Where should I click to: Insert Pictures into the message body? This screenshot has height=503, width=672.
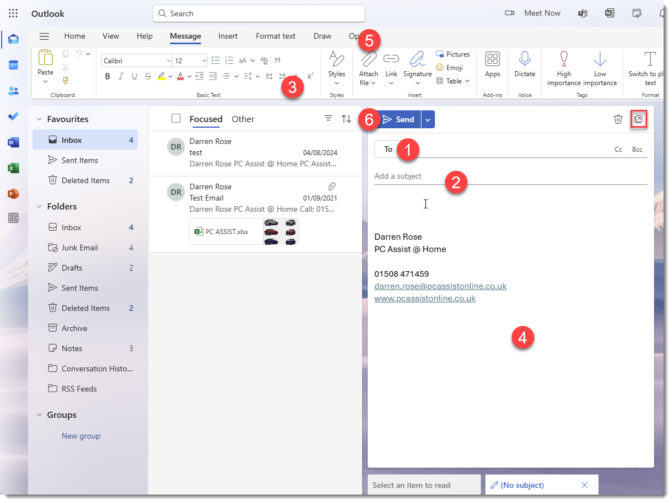coord(453,54)
